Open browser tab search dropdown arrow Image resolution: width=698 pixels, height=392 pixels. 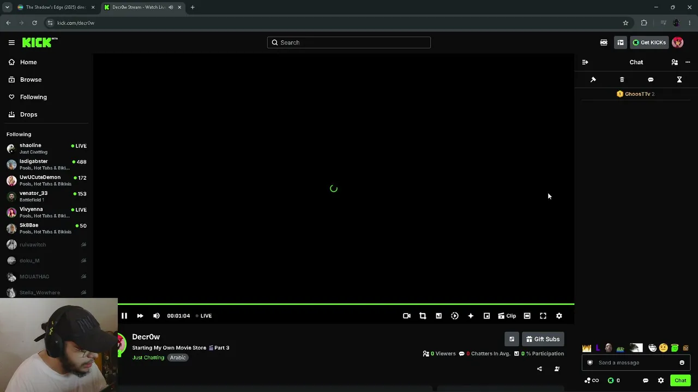(7, 7)
